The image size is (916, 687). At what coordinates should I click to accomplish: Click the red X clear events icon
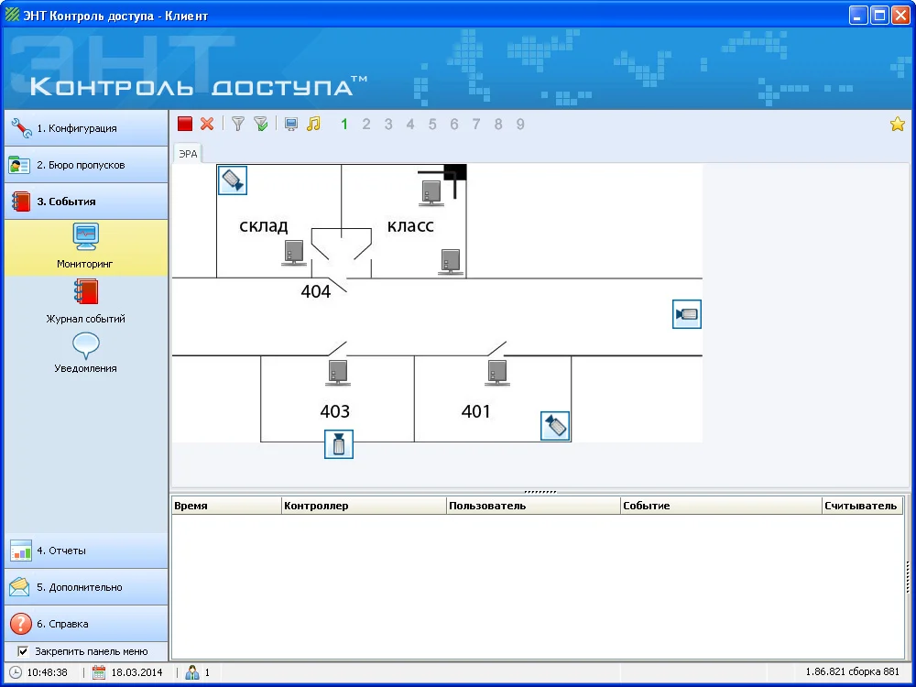207,124
